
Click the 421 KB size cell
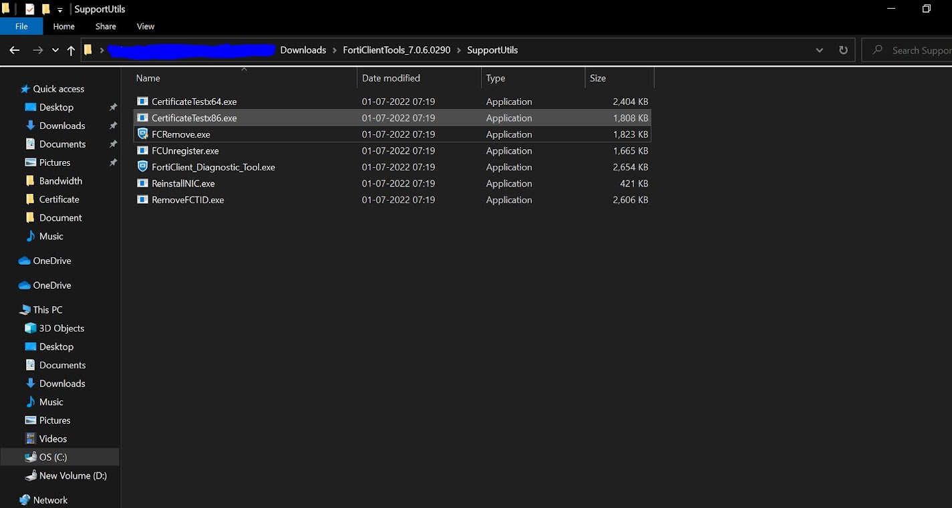634,183
